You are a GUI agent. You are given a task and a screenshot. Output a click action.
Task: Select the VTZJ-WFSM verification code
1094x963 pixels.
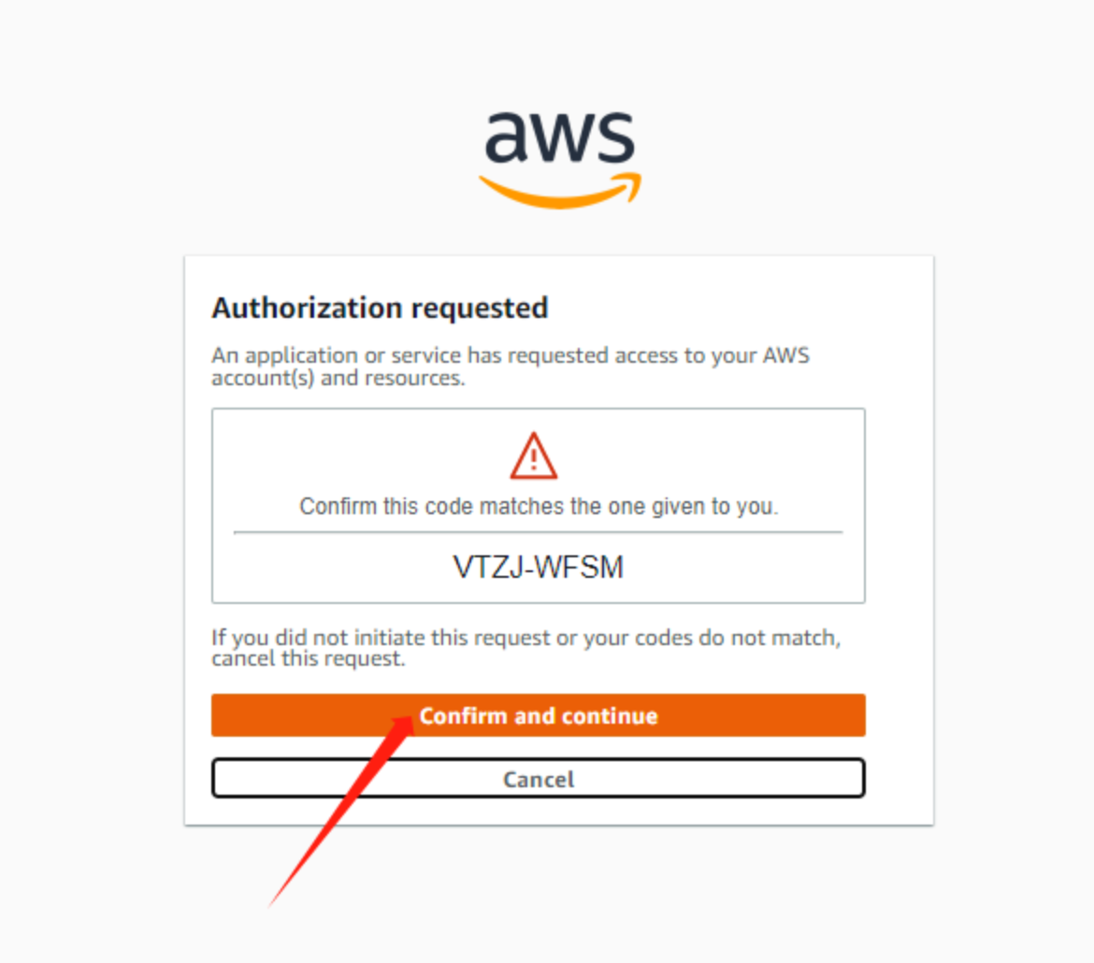(538, 567)
